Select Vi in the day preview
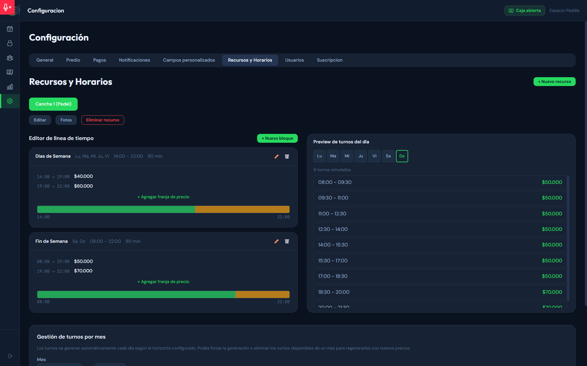The width and height of the screenshot is (587, 366). 375,156
